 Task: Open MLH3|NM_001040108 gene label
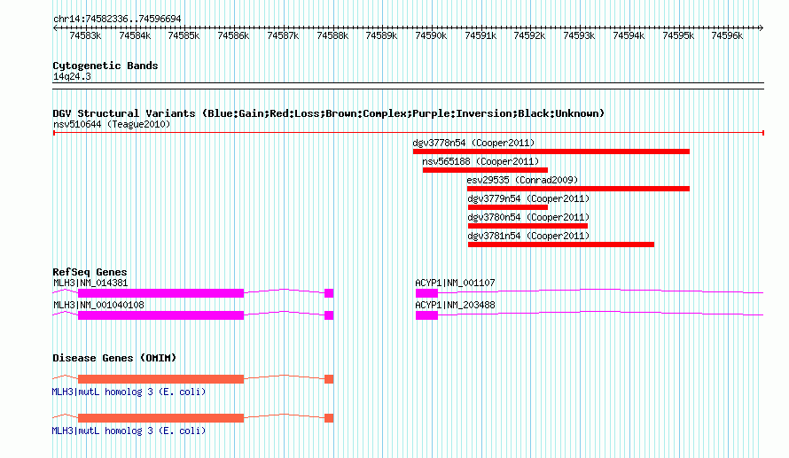pos(98,305)
